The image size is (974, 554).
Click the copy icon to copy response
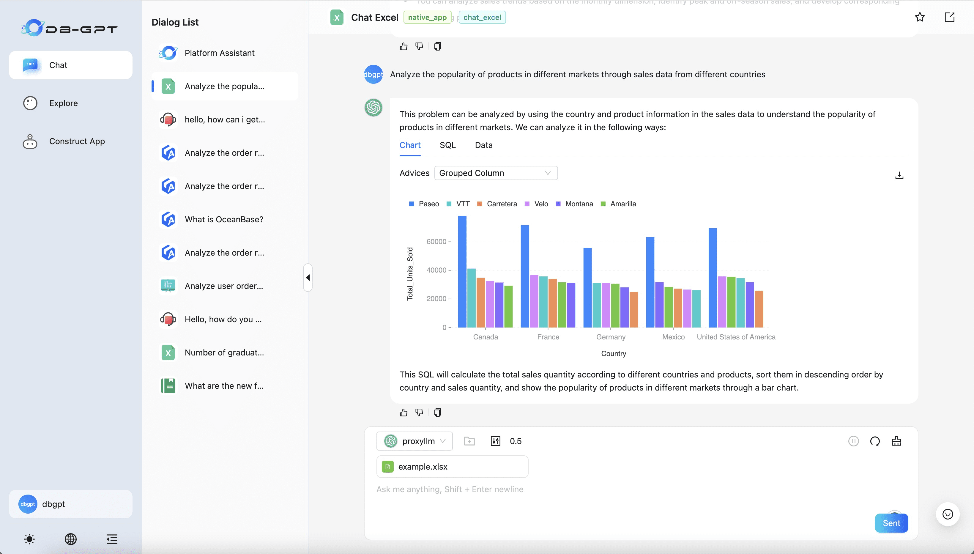point(437,412)
